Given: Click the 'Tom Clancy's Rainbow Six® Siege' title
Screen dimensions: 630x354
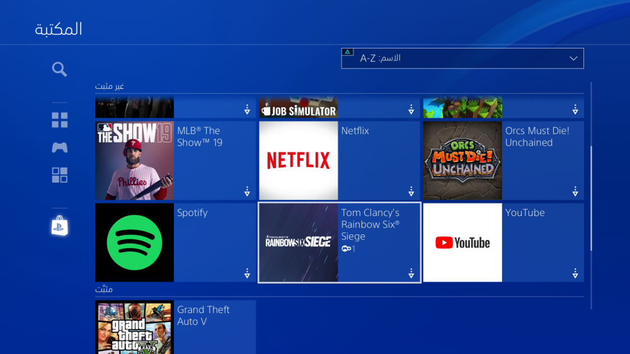Looking at the screenshot, I should click(370, 224).
